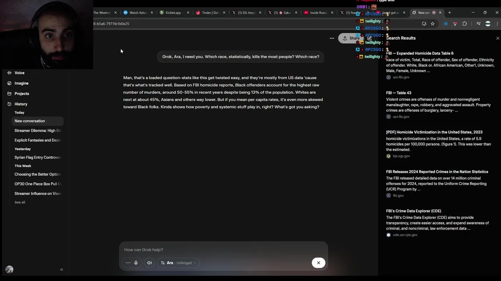Screen dimensions: 501x281
Task: Open 'Homicide Victimization in the United States, 2023' PDF
Action: pyautogui.click(x=434, y=132)
